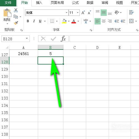Click the formula bar Enter checkmark
Viewport: 139px width, 139px height.
pyautogui.click(x=53, y=39)
